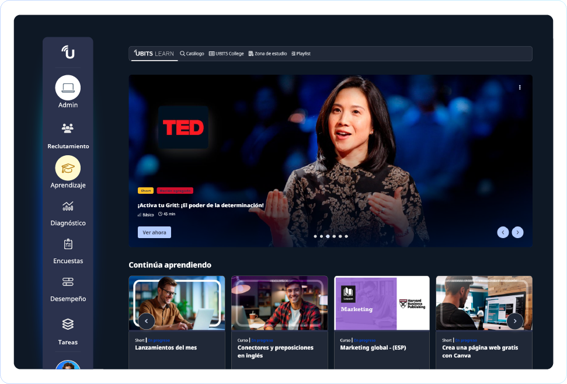Open the Desempeño icon in sidebar
This screenshot has height=384, width=567.
tap(68, 282)
